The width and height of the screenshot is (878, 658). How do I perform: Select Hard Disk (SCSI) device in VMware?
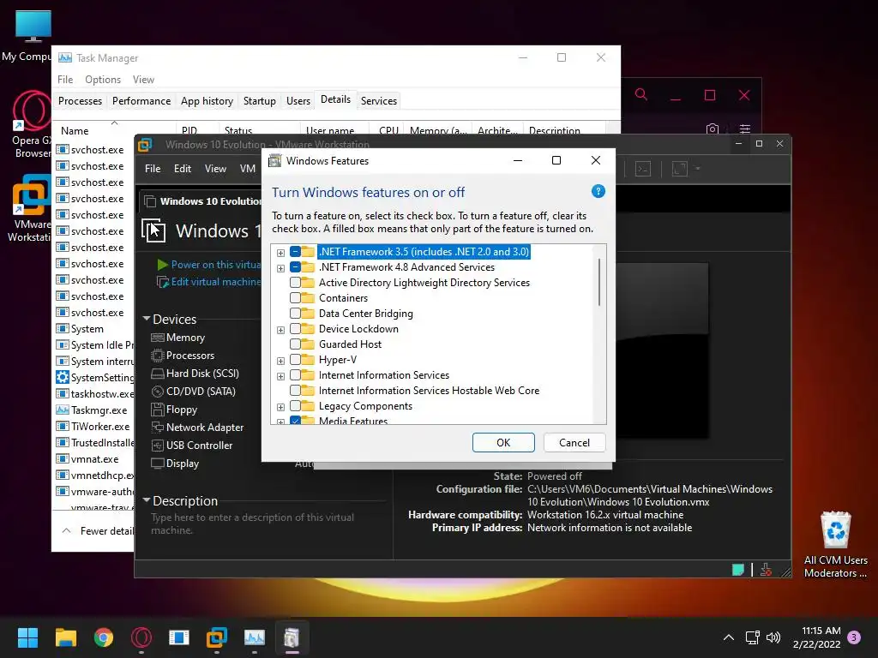coord(195,374)
